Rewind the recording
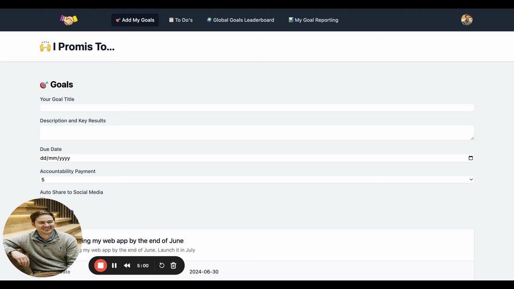Image resolution: width=514 pixels, height=289 pixels. pyautogui.click(x=127, y=265)
